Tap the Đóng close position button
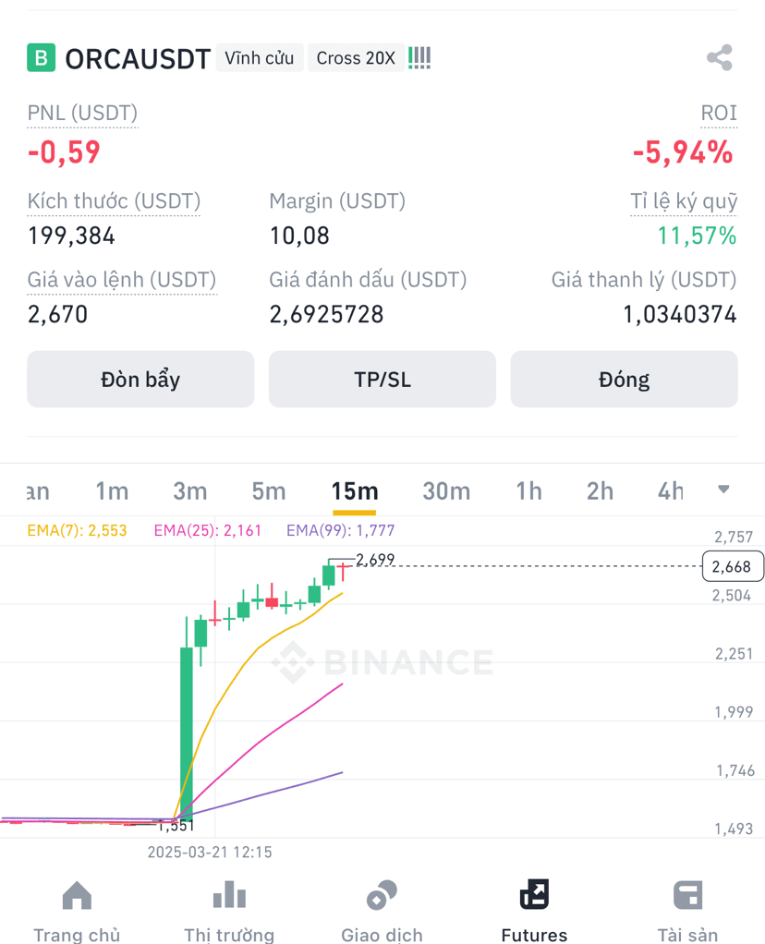 624,380
